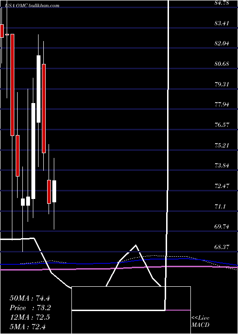Click the 79.31 price axis label

[222, 84]
